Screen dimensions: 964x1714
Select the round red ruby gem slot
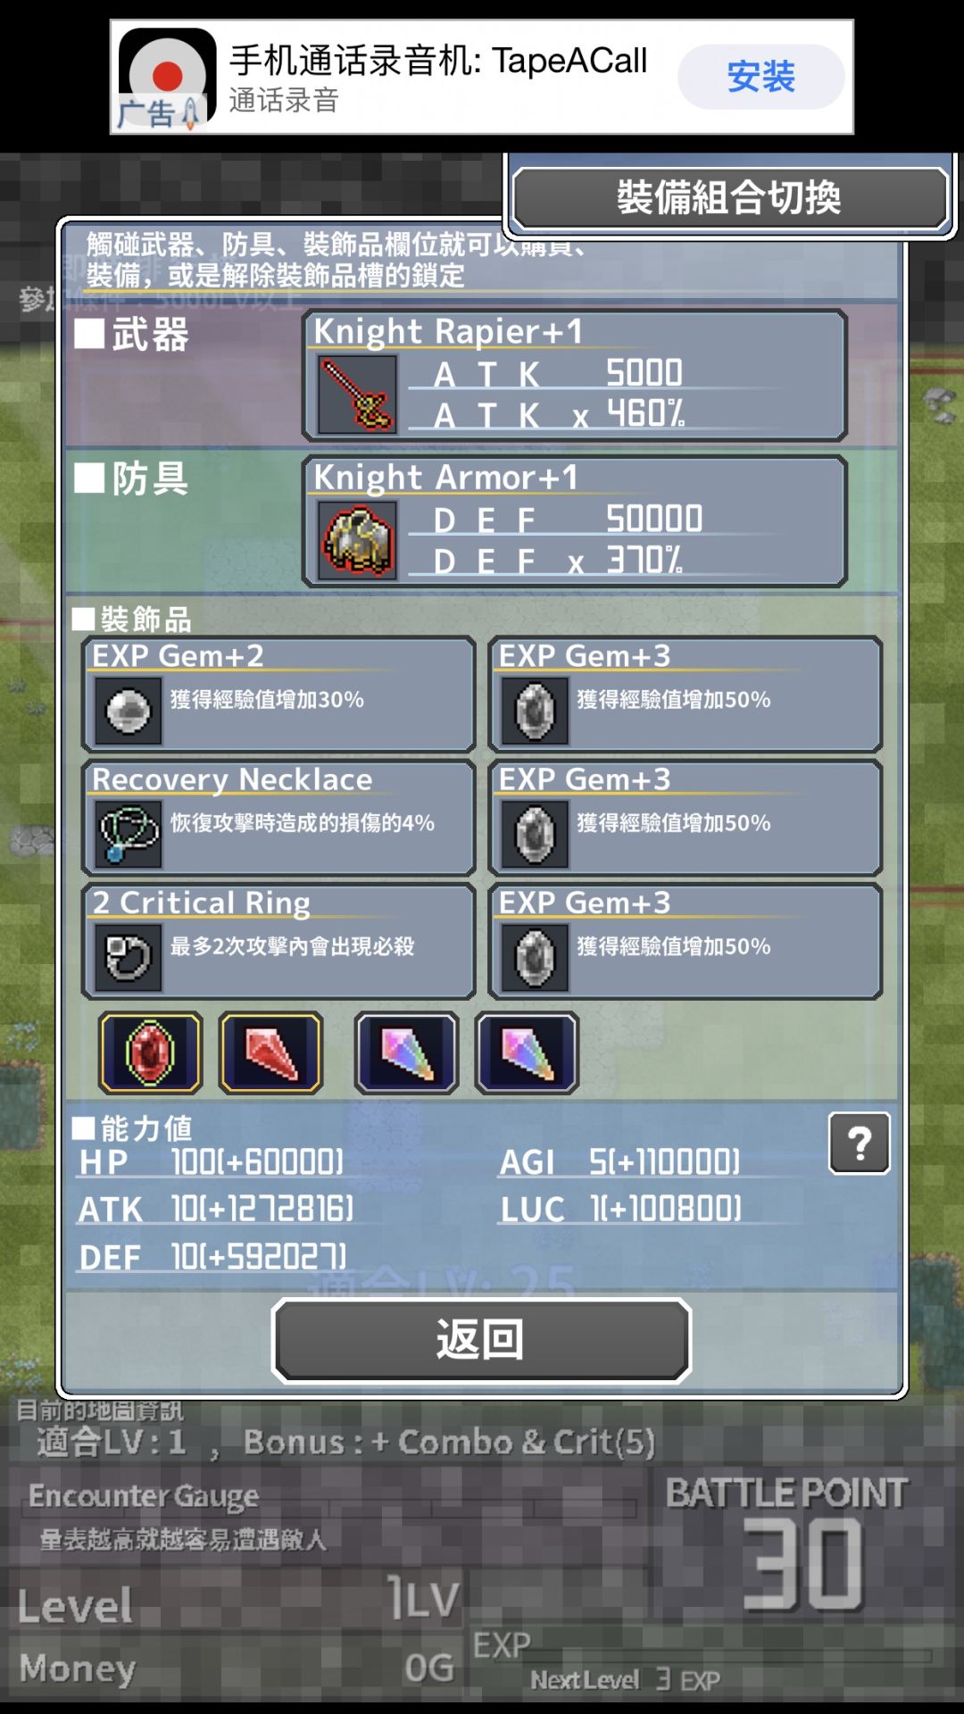tap(150, 1053)
